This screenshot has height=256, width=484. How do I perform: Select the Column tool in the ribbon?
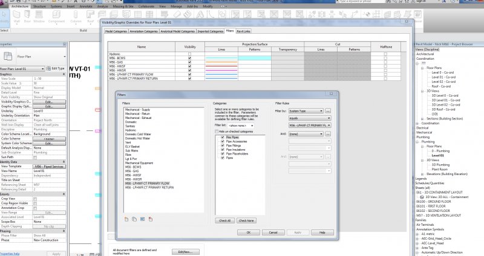click(76, 17)
